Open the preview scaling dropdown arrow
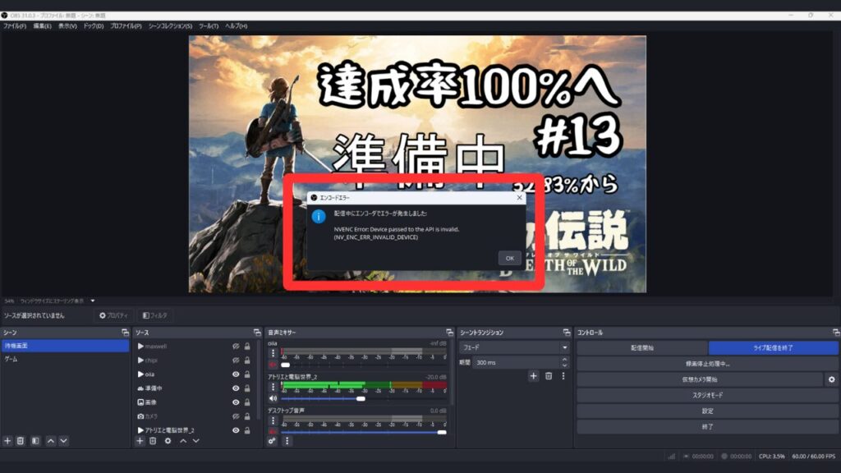Viewport: 841px width, 473px height. point(92,301)
